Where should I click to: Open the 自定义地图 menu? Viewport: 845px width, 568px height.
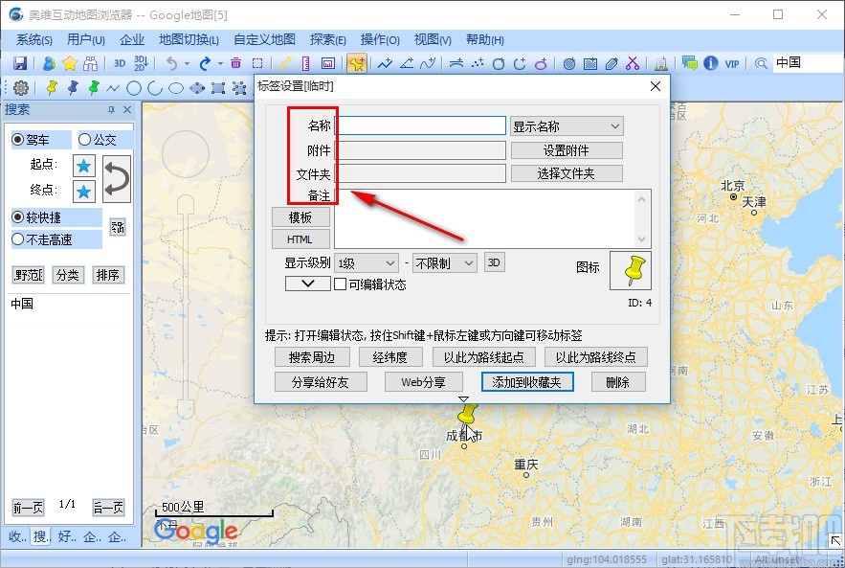[x=264, y=39]
